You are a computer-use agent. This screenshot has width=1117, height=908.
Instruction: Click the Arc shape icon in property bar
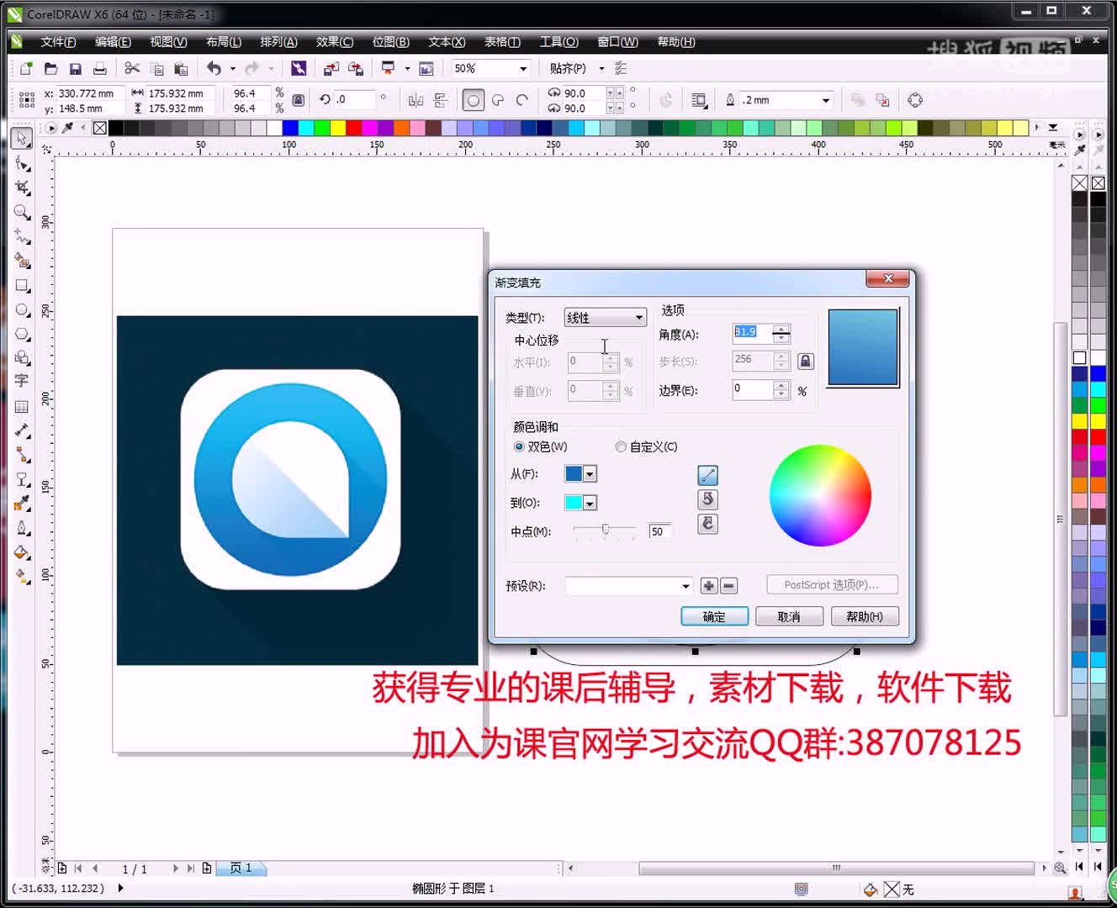pyautogui.click(x=522, y=100)
